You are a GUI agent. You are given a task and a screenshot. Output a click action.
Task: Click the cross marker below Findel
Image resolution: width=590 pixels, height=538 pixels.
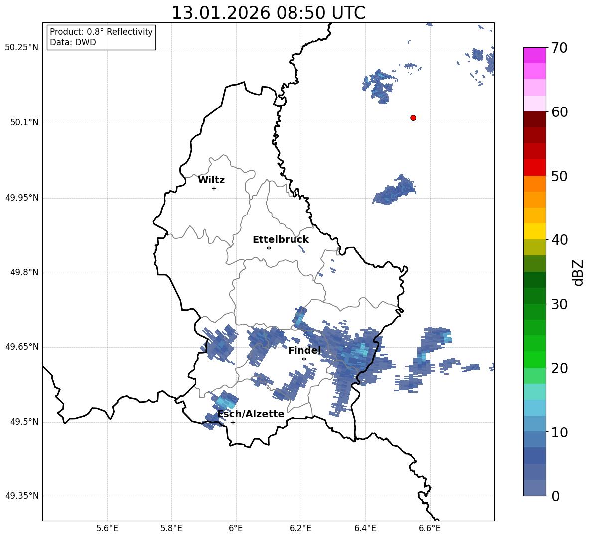pyautogui.click(x=304, y=359)
